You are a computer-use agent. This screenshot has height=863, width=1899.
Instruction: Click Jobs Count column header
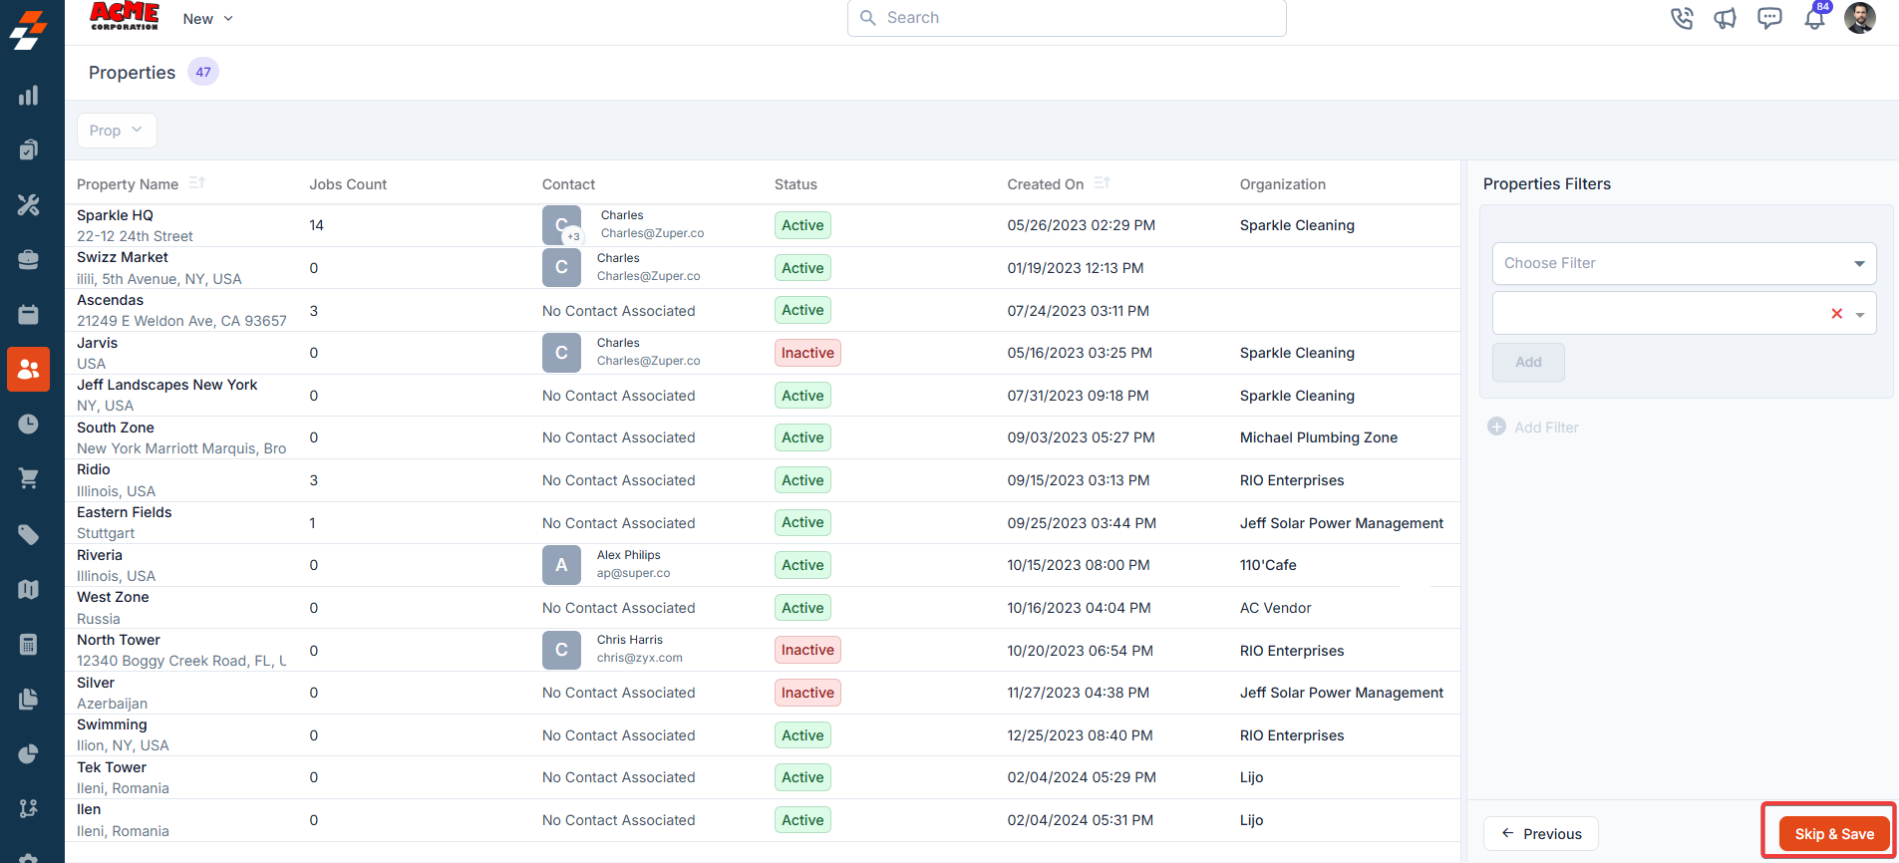348,184
